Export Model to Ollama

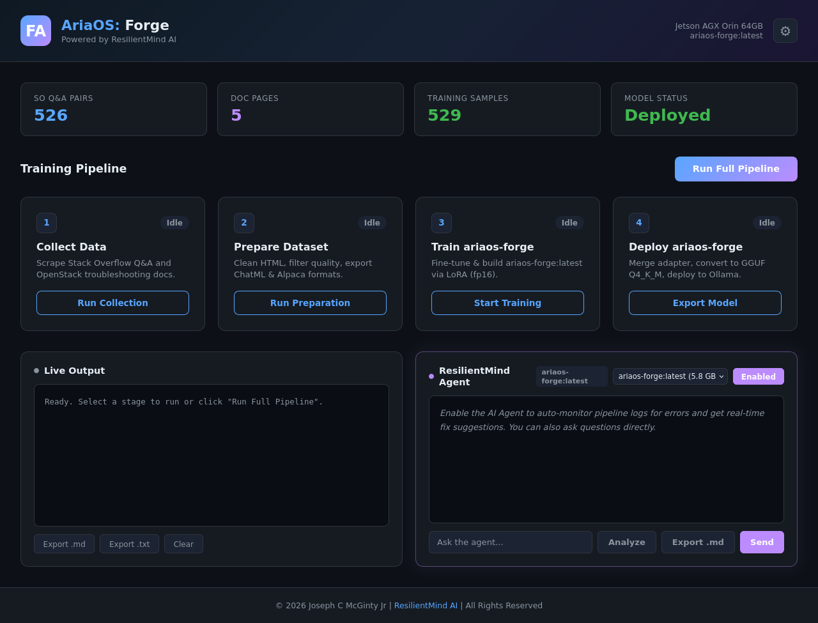coord(705,303)
